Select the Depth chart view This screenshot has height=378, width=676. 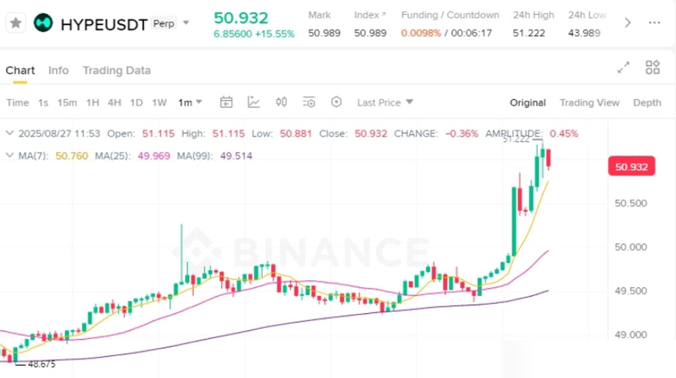[x=646, y=103]
